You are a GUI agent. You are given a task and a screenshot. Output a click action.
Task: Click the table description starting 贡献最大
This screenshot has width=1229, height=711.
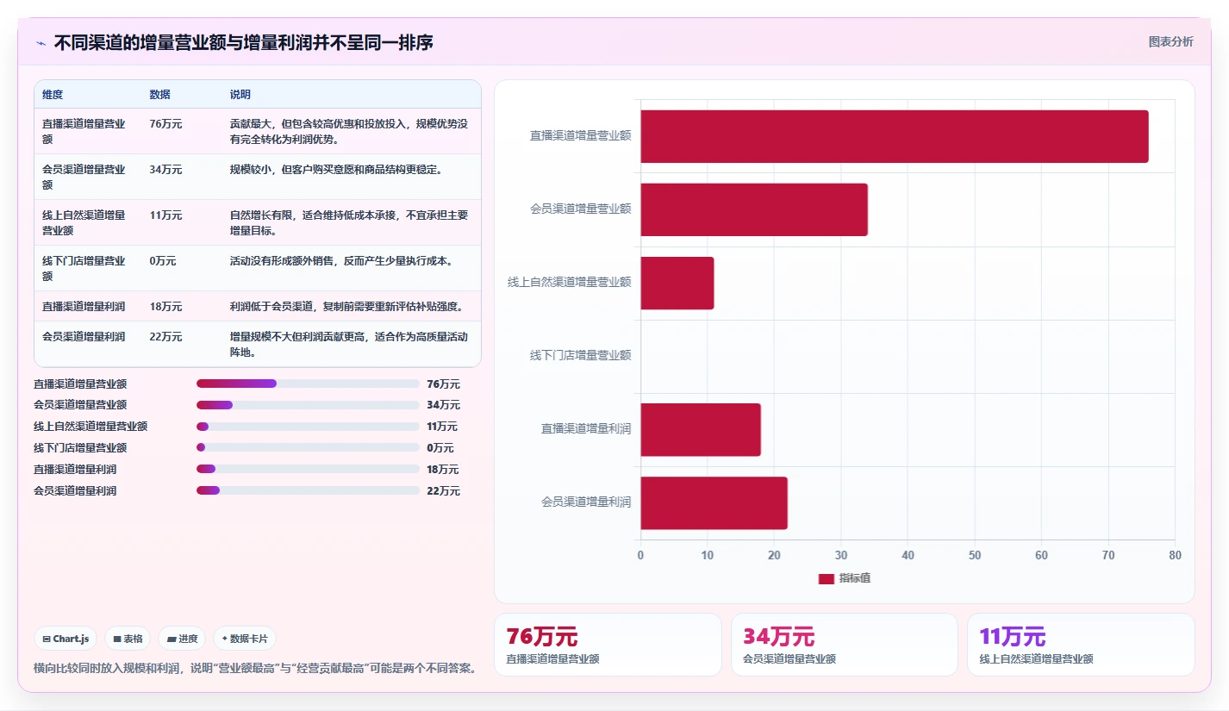(349, 132)
